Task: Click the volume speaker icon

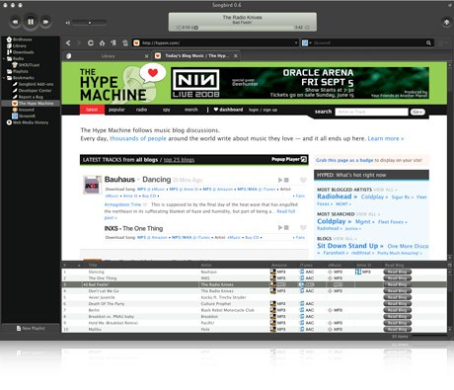Action: pyautogui.click(x=67, y=23)
